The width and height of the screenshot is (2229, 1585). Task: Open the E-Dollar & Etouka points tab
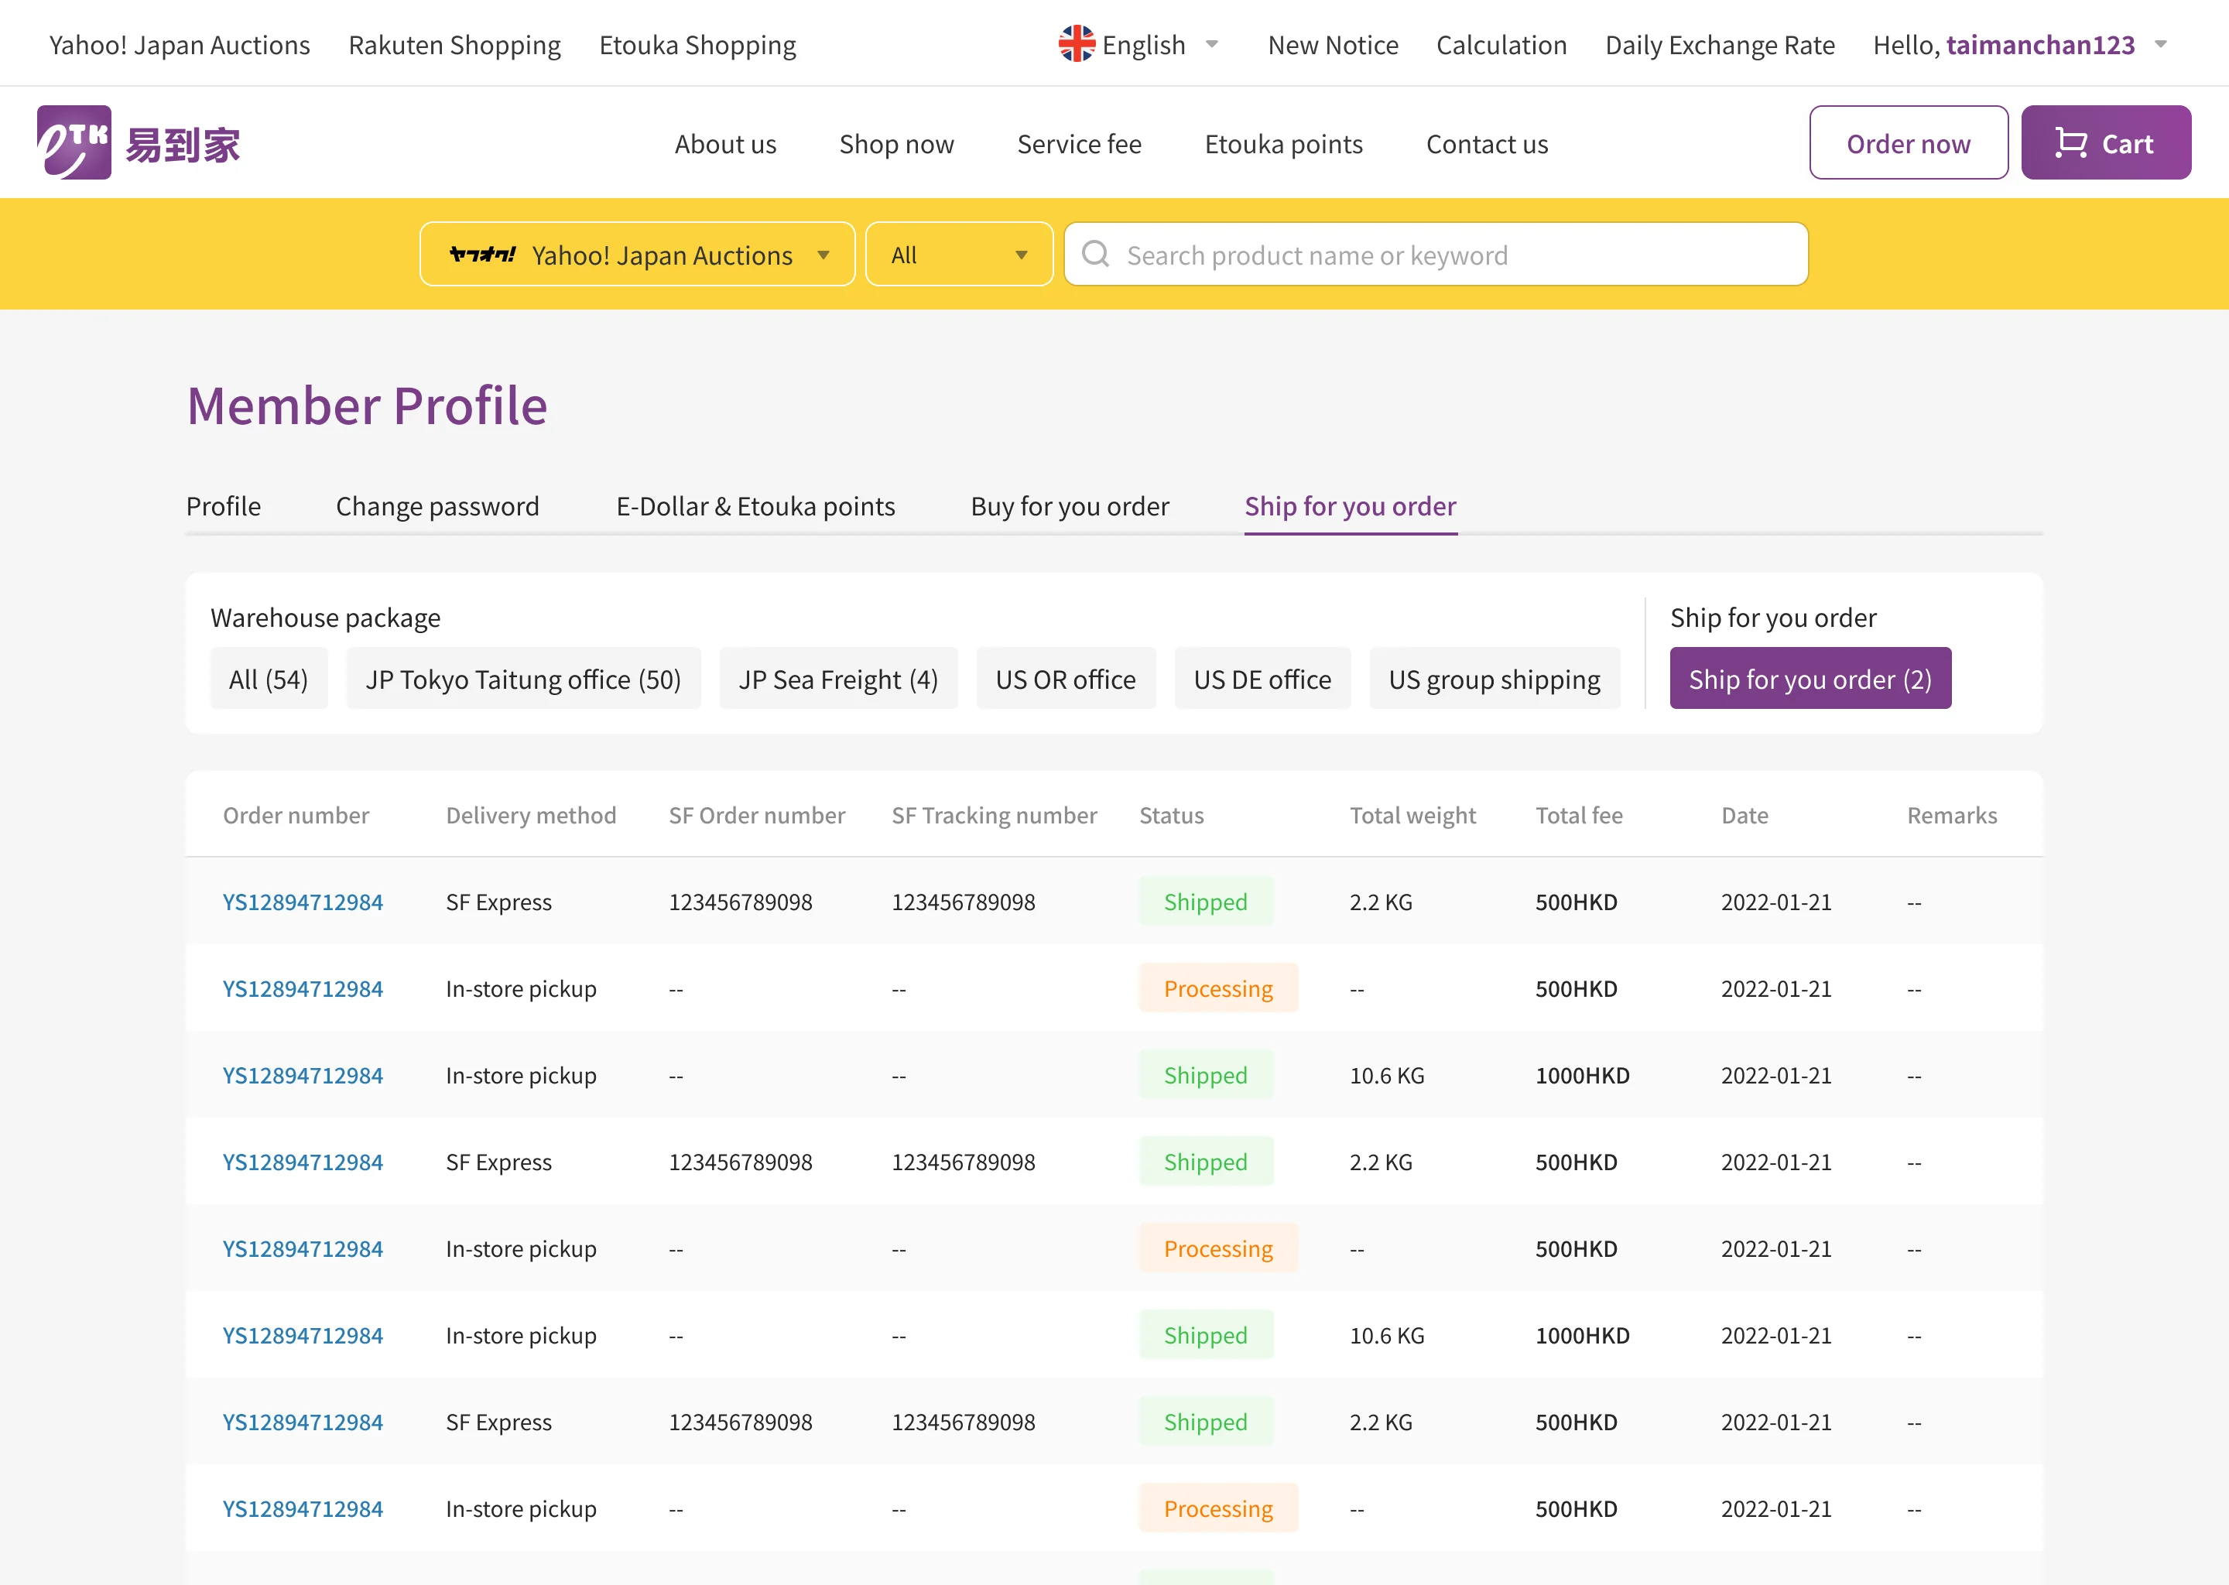(x=755, y=505)
